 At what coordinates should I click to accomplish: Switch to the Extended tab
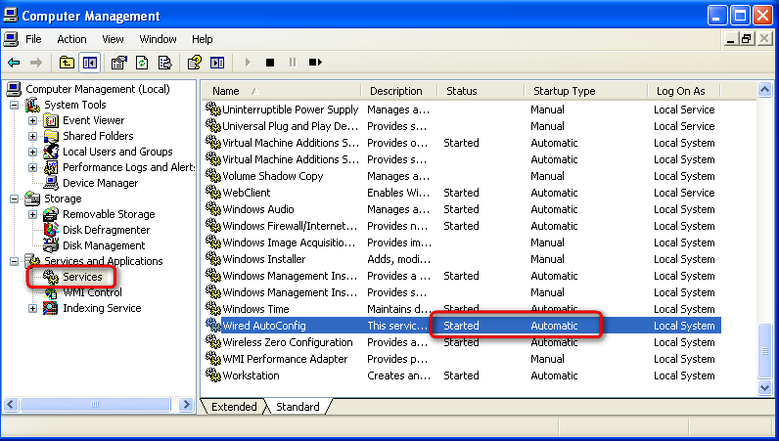click(234, 407)
